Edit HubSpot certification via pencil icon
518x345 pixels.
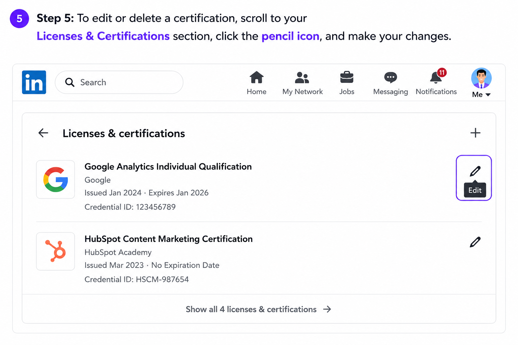475,242
